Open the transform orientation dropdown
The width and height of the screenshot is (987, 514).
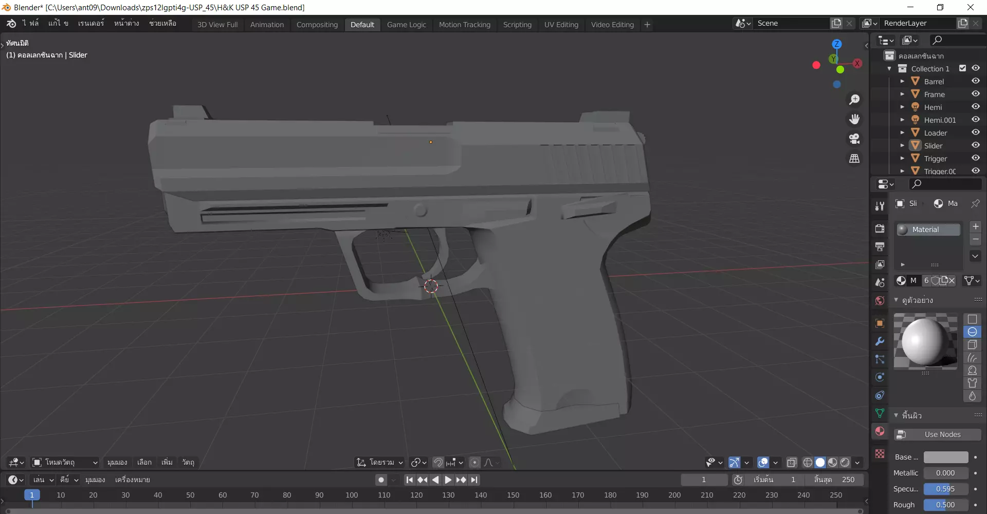click(x=380, y=463)
